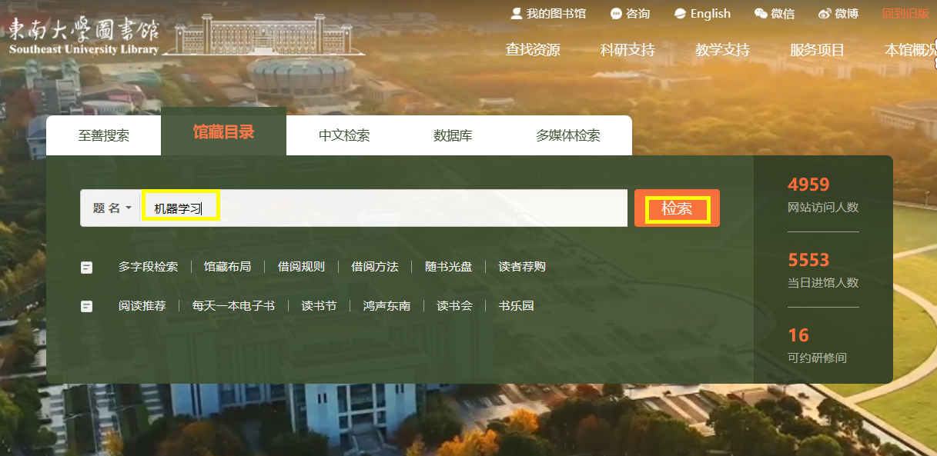Click the list icon beside 阅读推荐

pyautogui.click(x=87, y=306)
